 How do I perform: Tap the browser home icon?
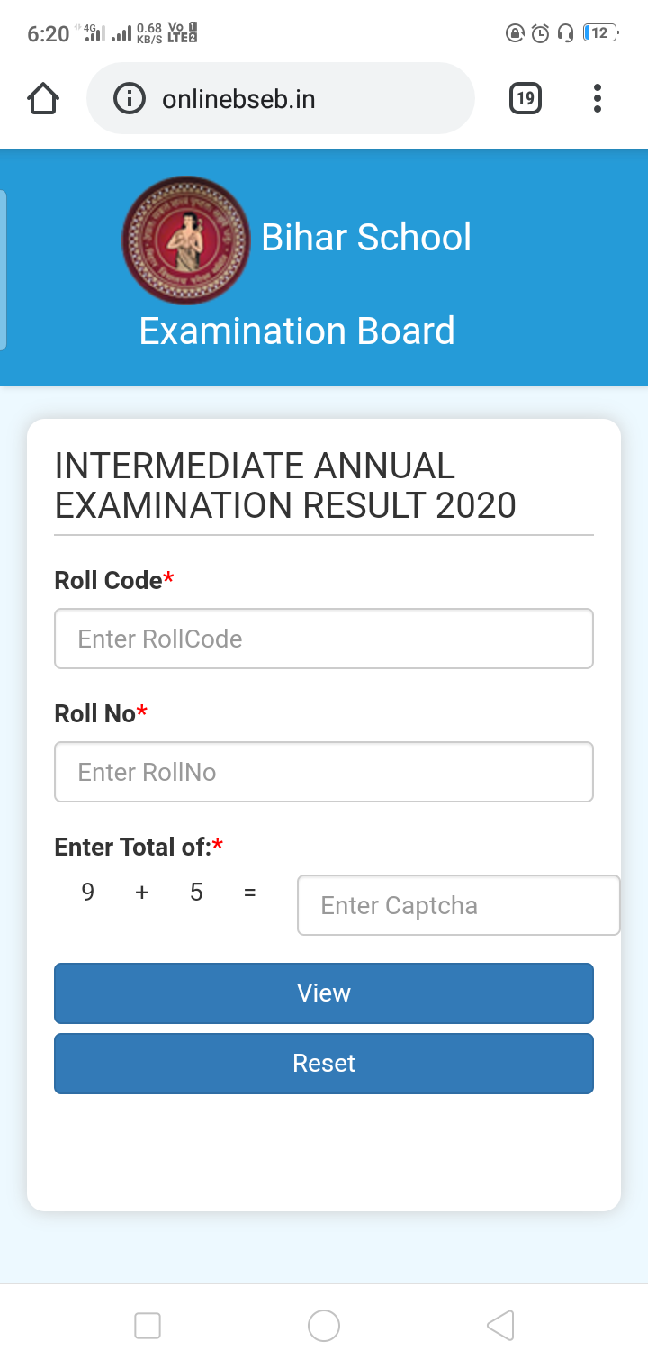(x=43, y=98)
